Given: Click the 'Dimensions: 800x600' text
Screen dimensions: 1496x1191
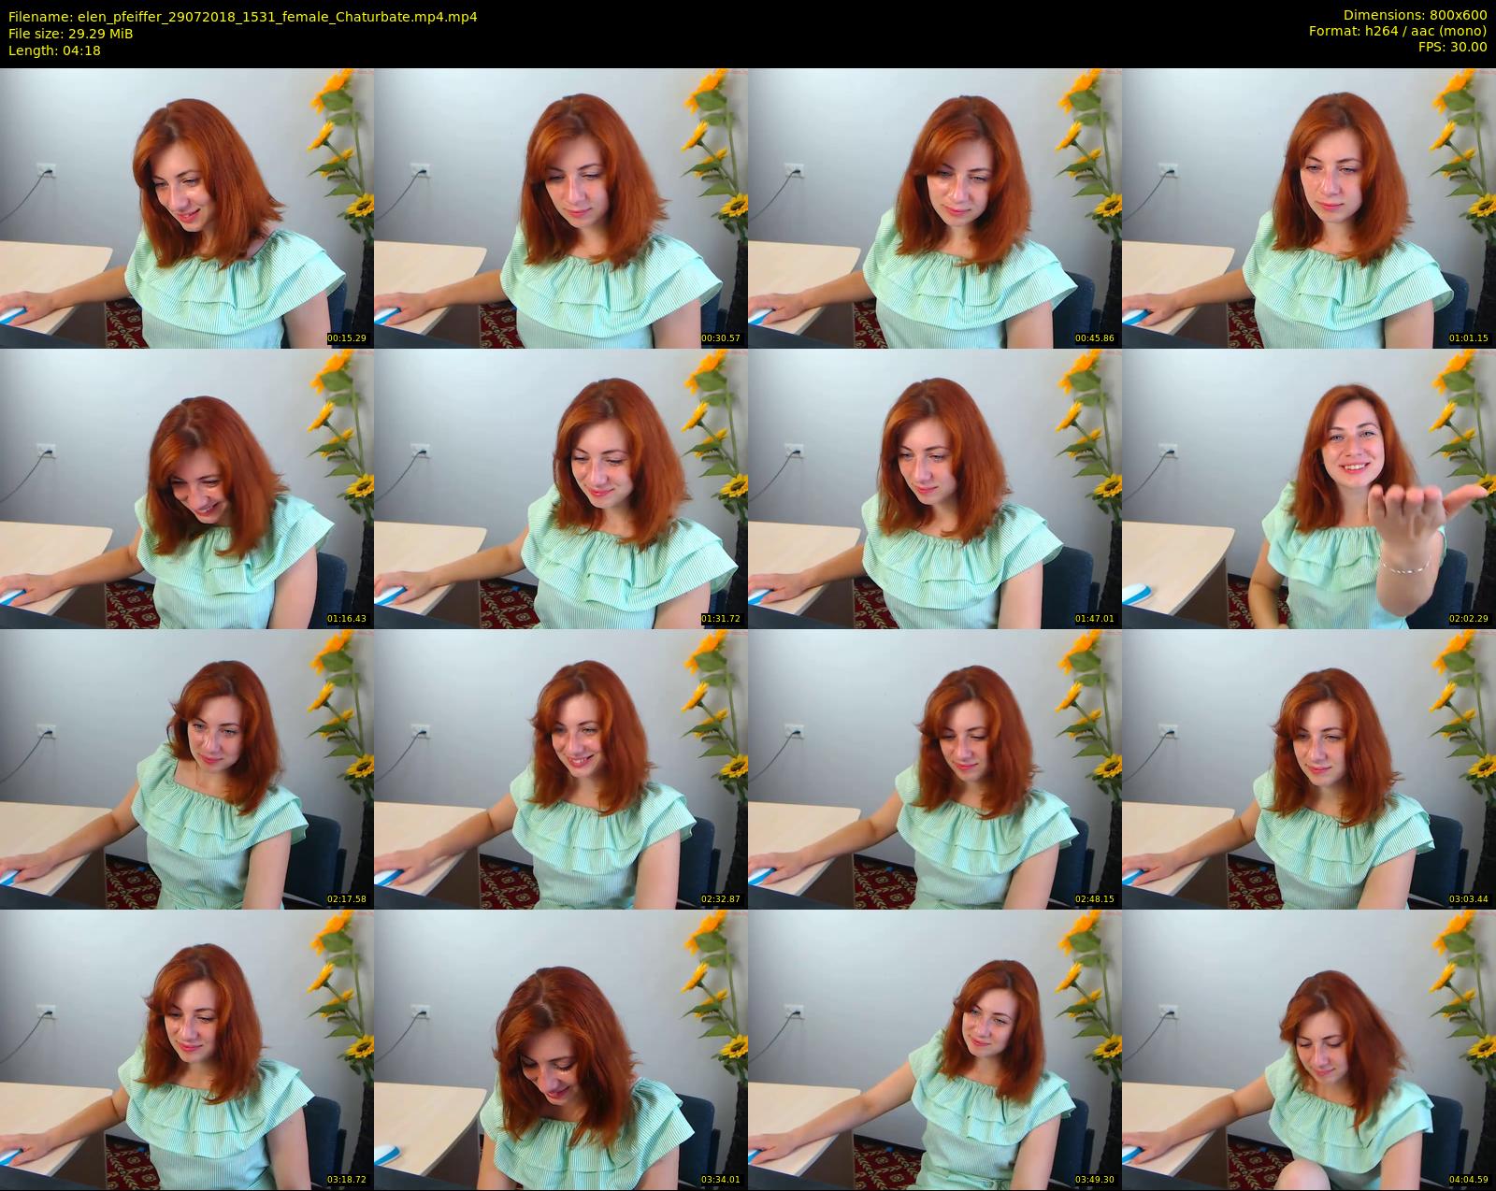Looking at the screenshot, I should click(1415, 16).
